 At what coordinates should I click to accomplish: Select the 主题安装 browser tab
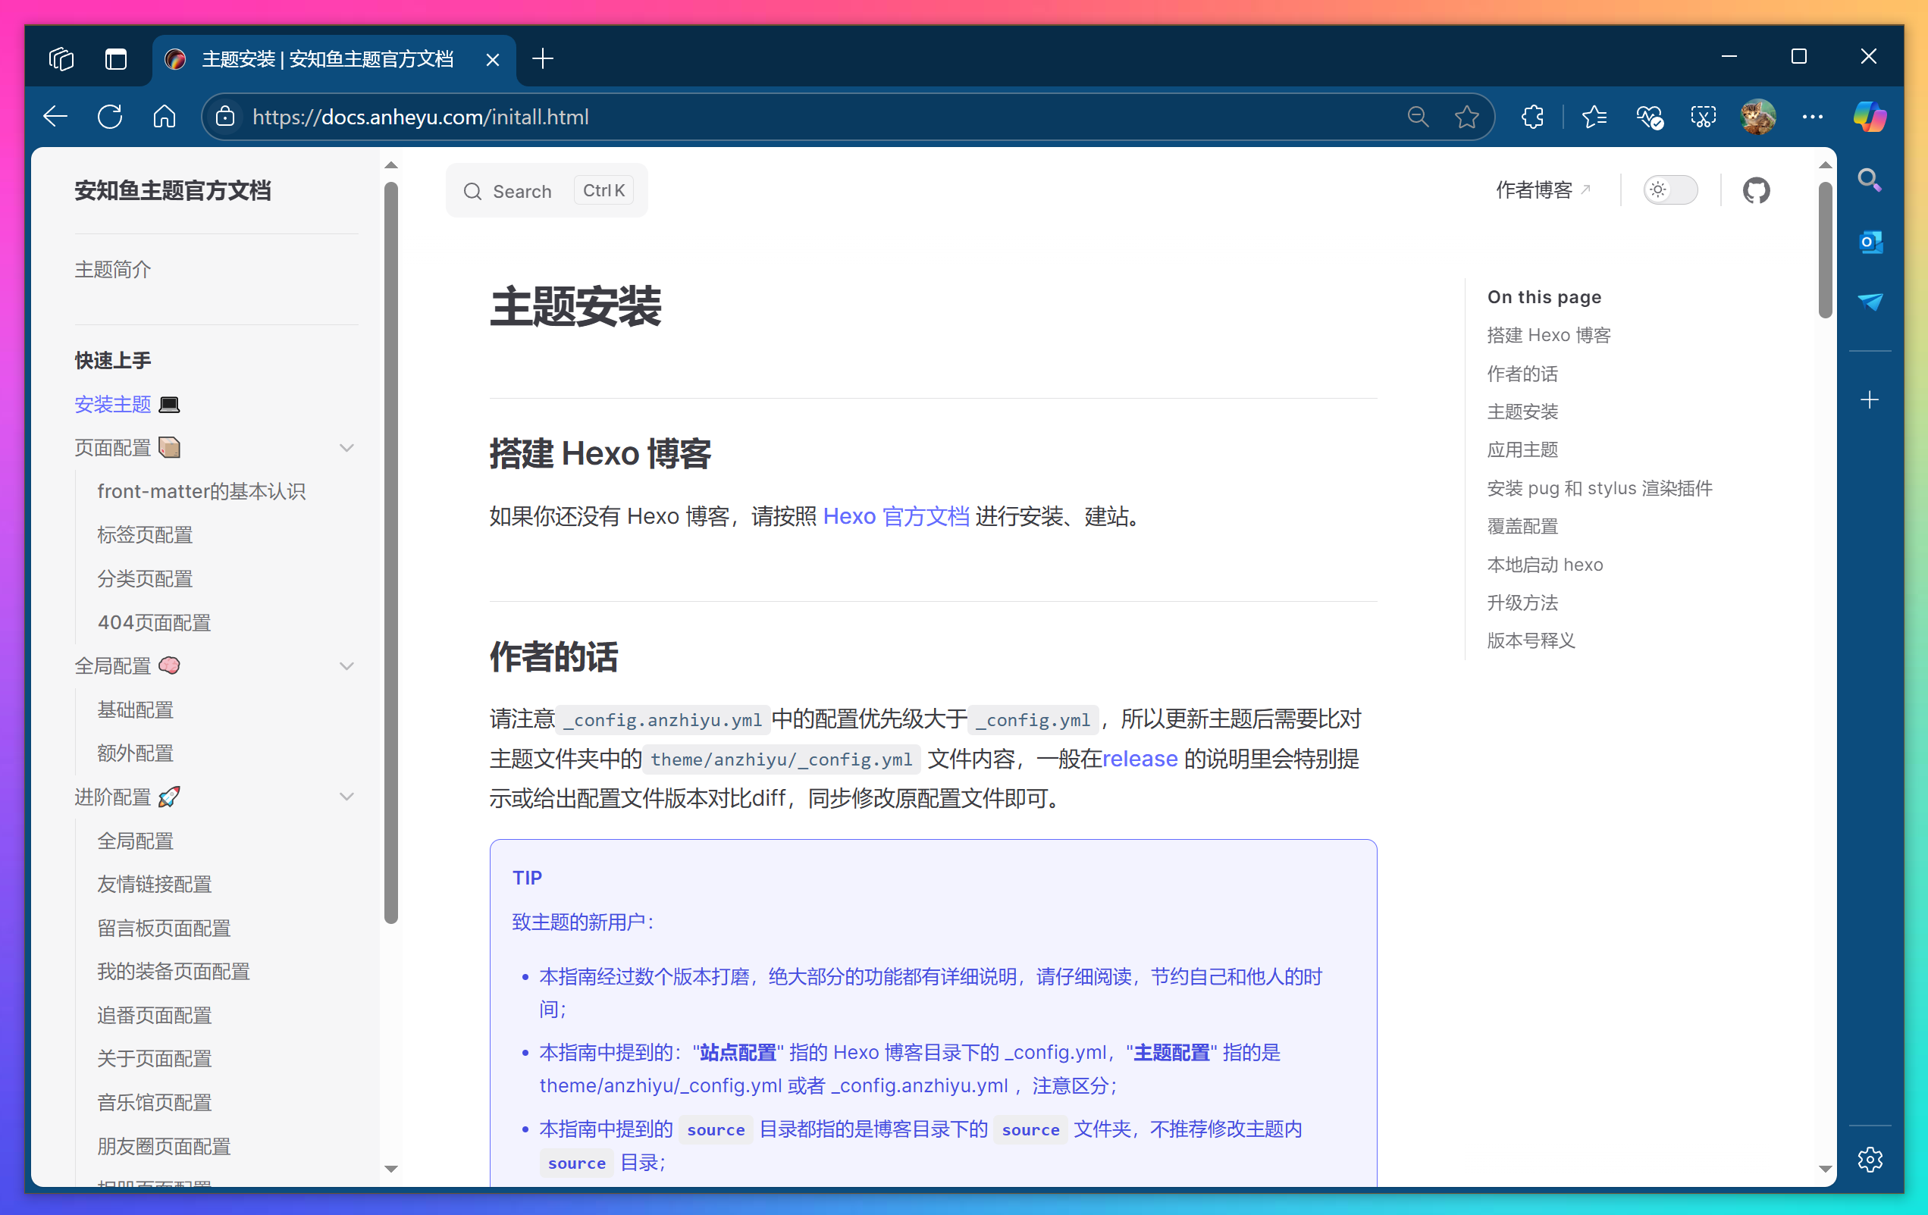pos(327,58)
